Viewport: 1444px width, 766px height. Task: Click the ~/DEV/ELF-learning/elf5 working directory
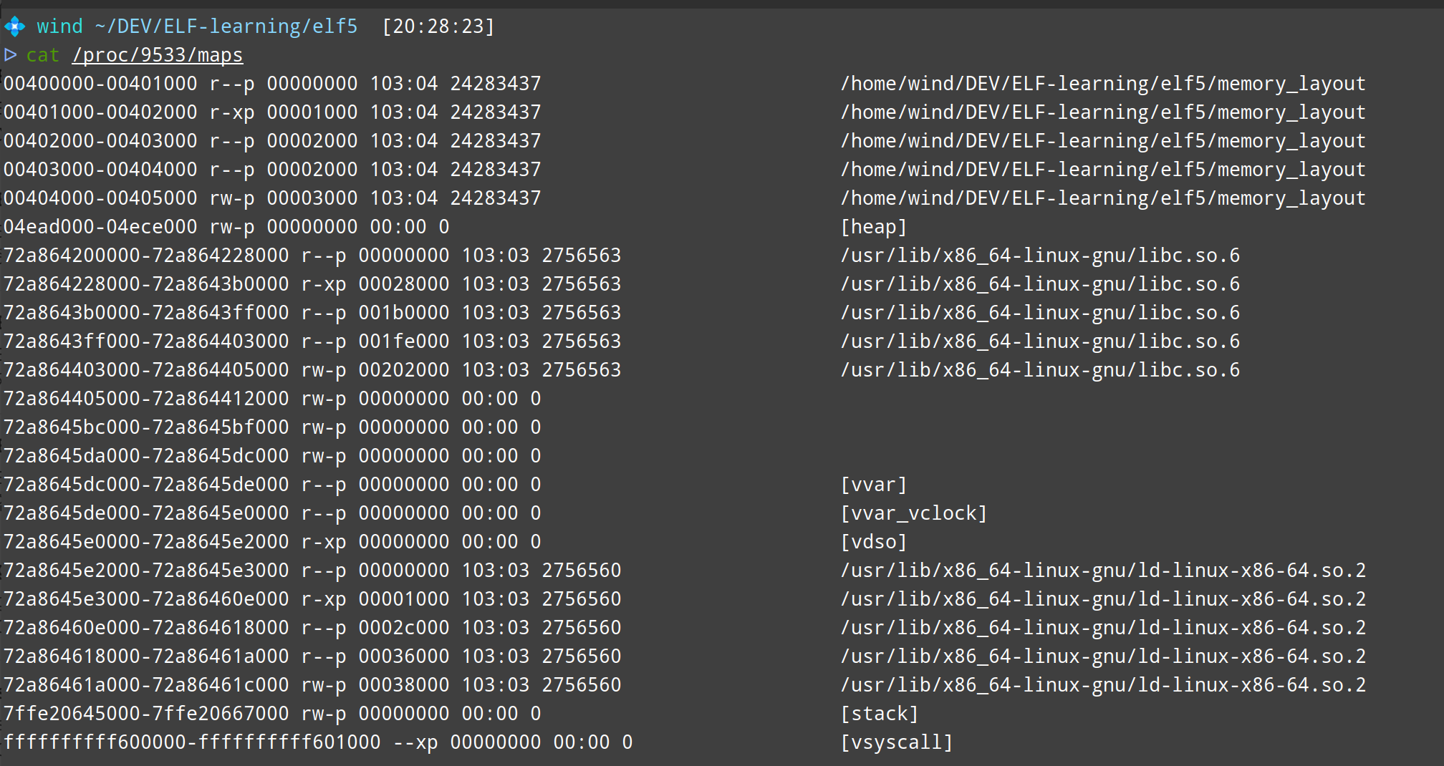click(x=226, y=26)
